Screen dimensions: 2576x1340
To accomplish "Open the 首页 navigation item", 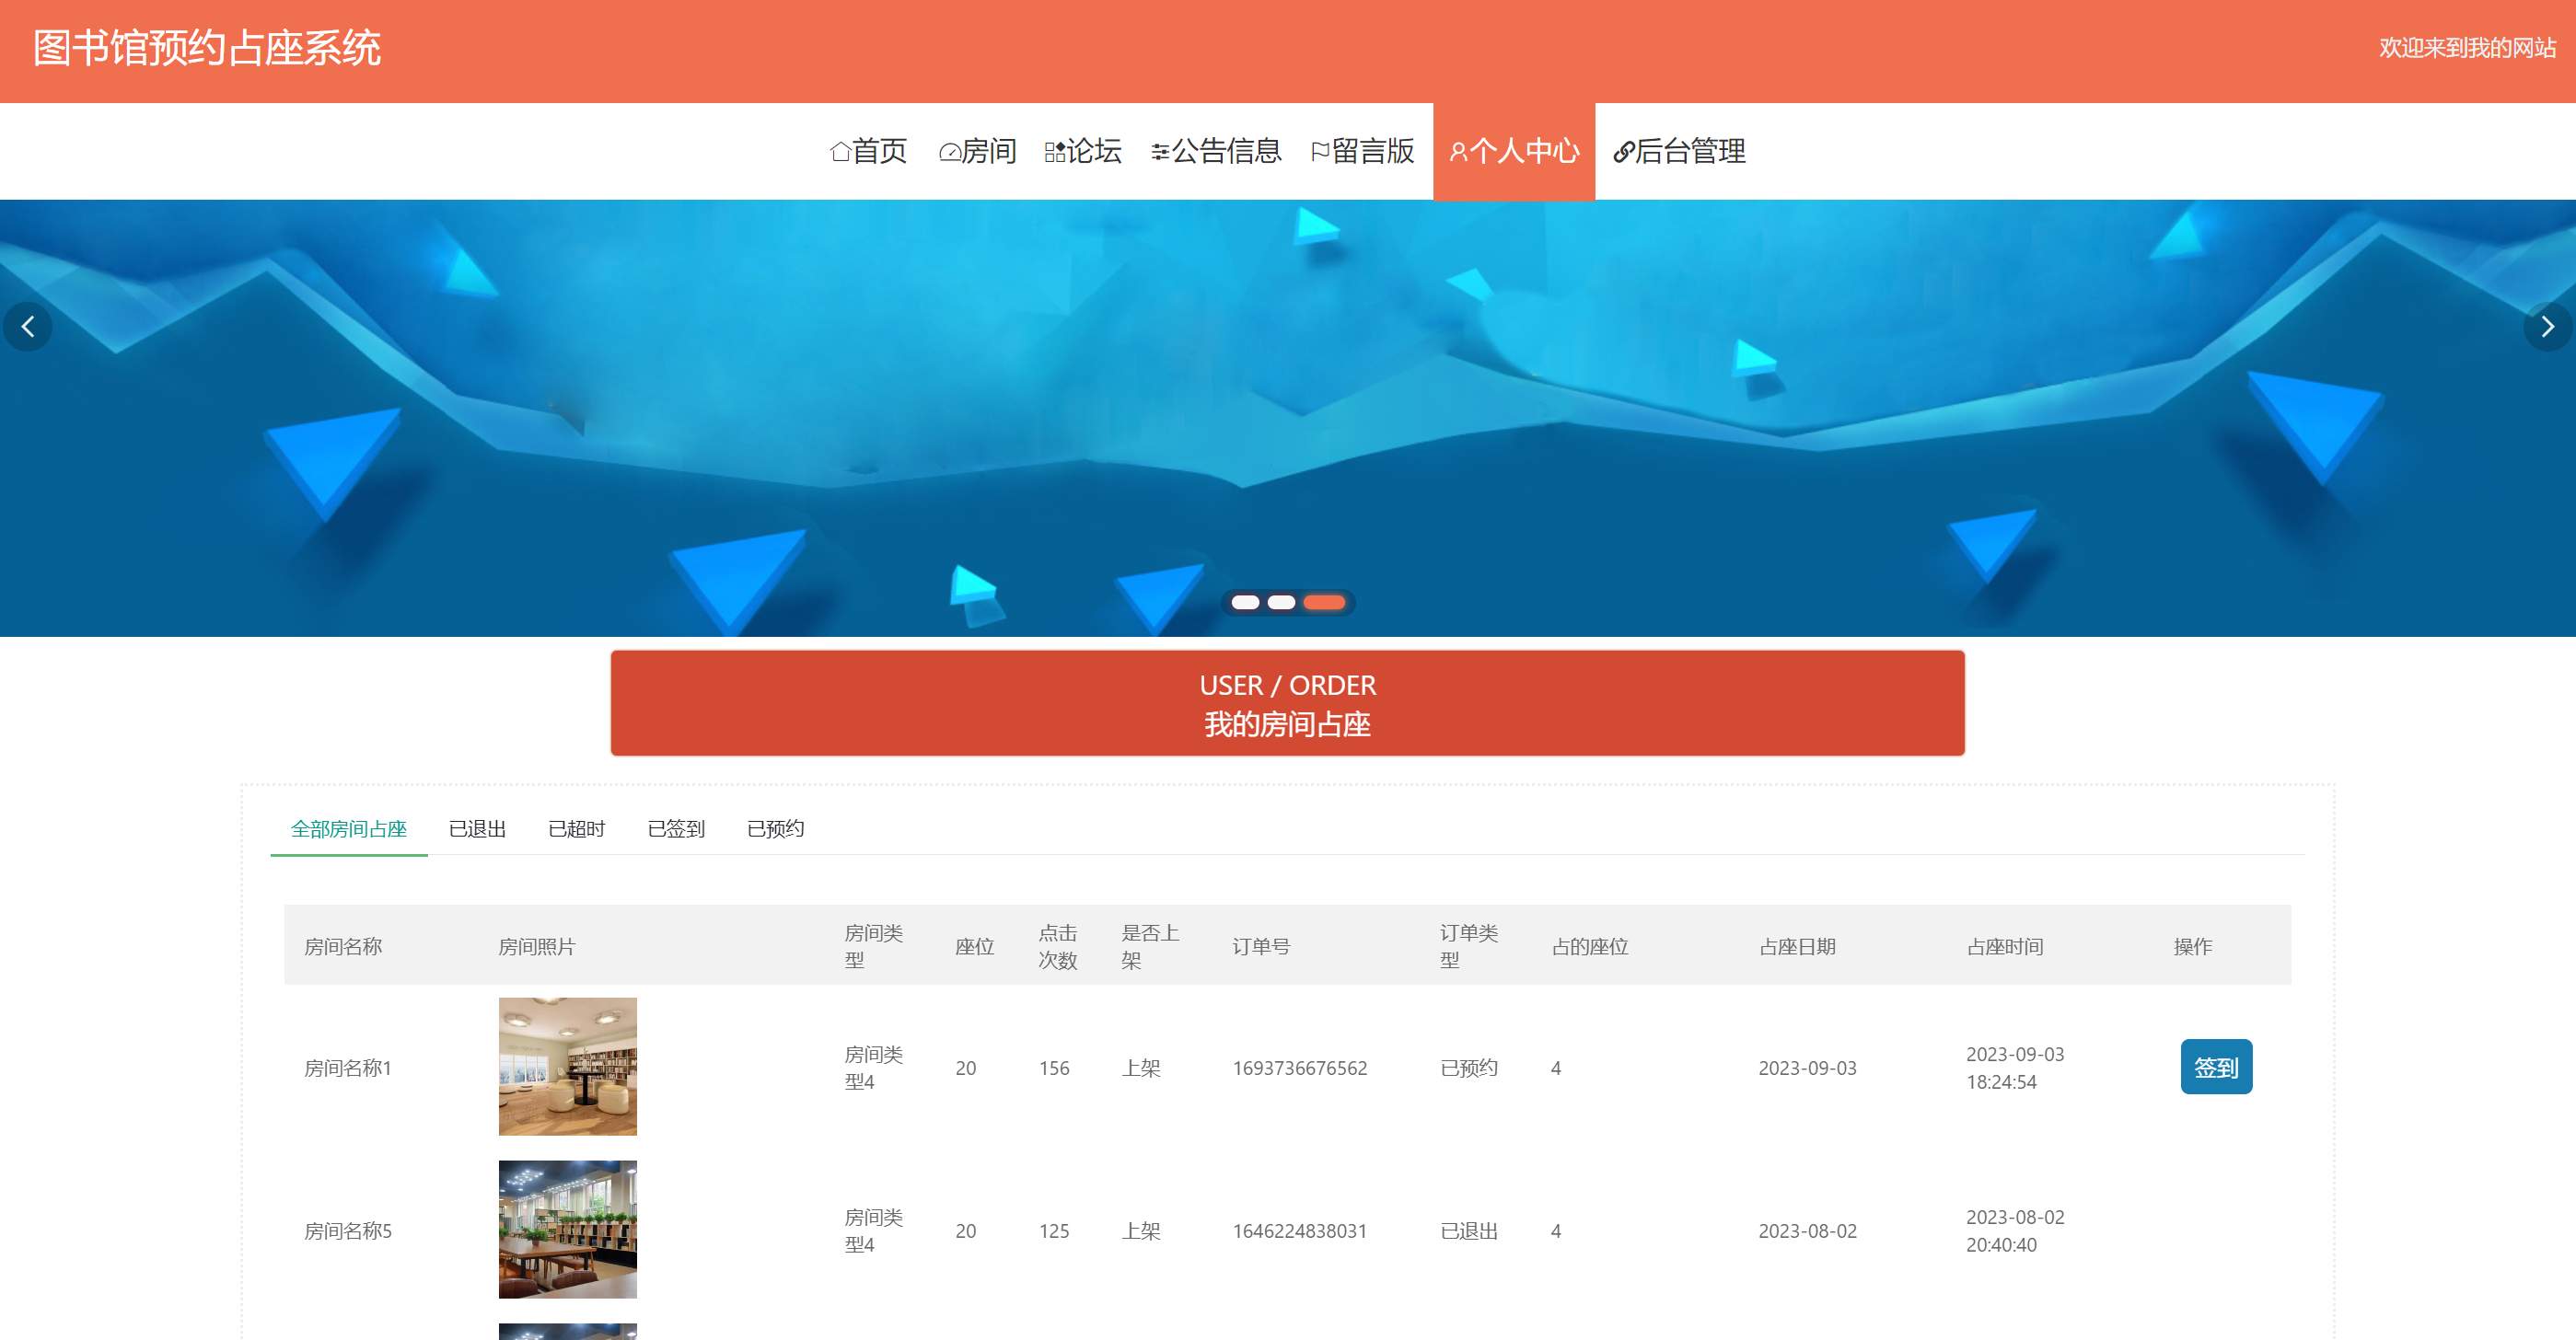I will pos(868,152).
